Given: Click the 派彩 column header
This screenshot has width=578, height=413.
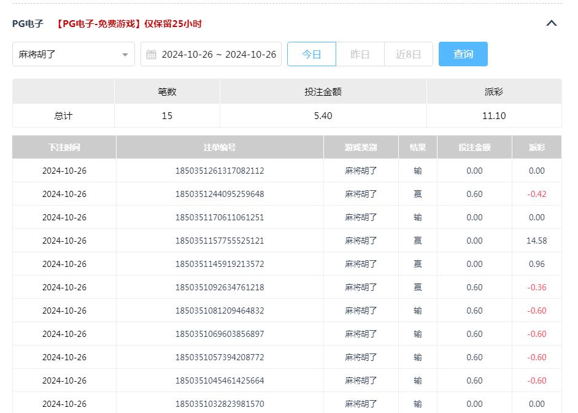Looking at the screenshot, I should pyautogui.click(x=538, y=147).
